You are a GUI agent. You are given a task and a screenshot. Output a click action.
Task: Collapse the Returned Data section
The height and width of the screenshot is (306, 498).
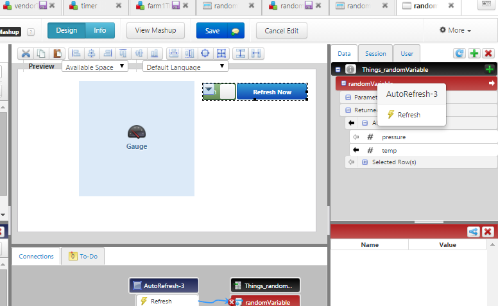point(348,110)
